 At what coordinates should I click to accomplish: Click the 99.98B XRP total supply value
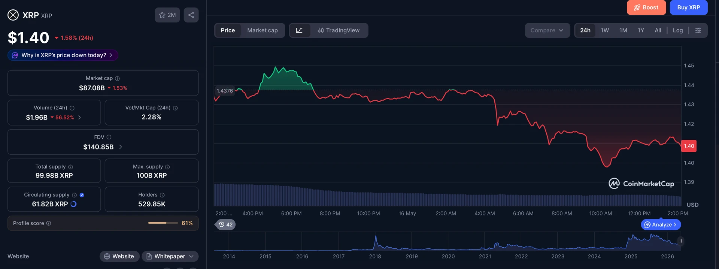(54, 175)
